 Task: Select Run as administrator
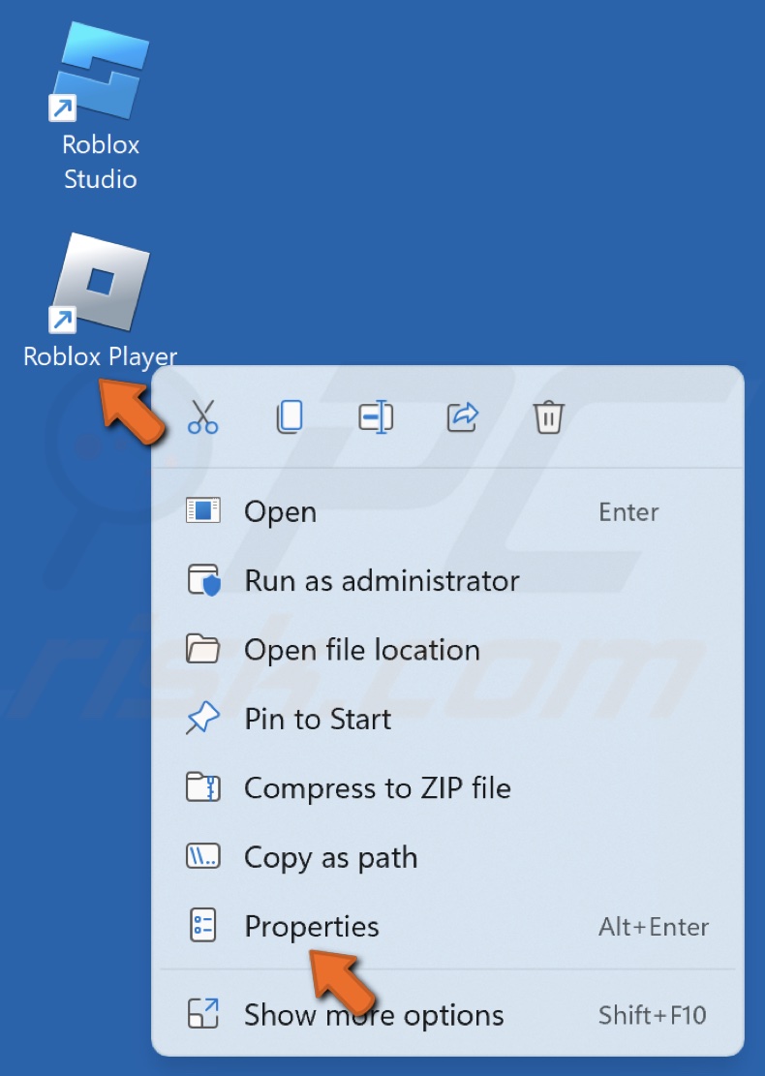447,580
